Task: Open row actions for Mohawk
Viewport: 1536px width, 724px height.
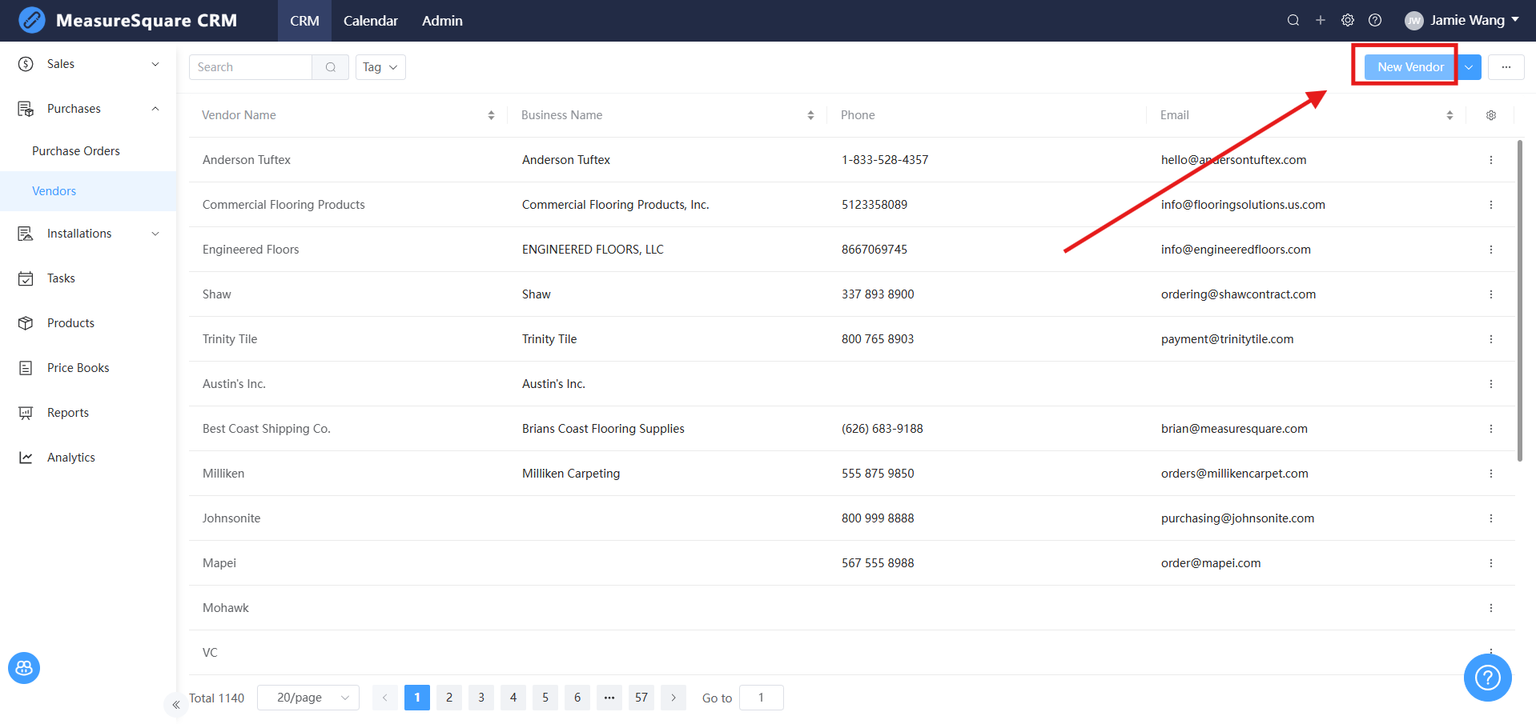Action: click(1491, 608)
